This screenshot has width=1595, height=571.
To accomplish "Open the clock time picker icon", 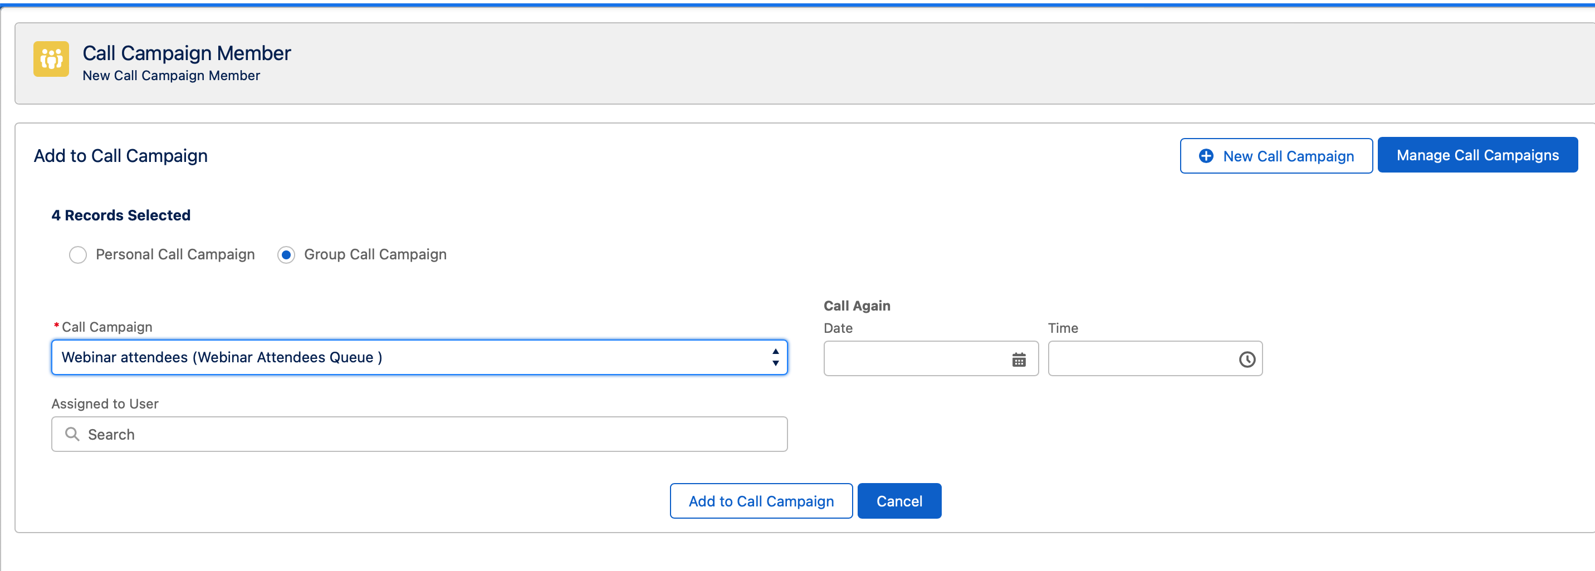I will 1246,360.
